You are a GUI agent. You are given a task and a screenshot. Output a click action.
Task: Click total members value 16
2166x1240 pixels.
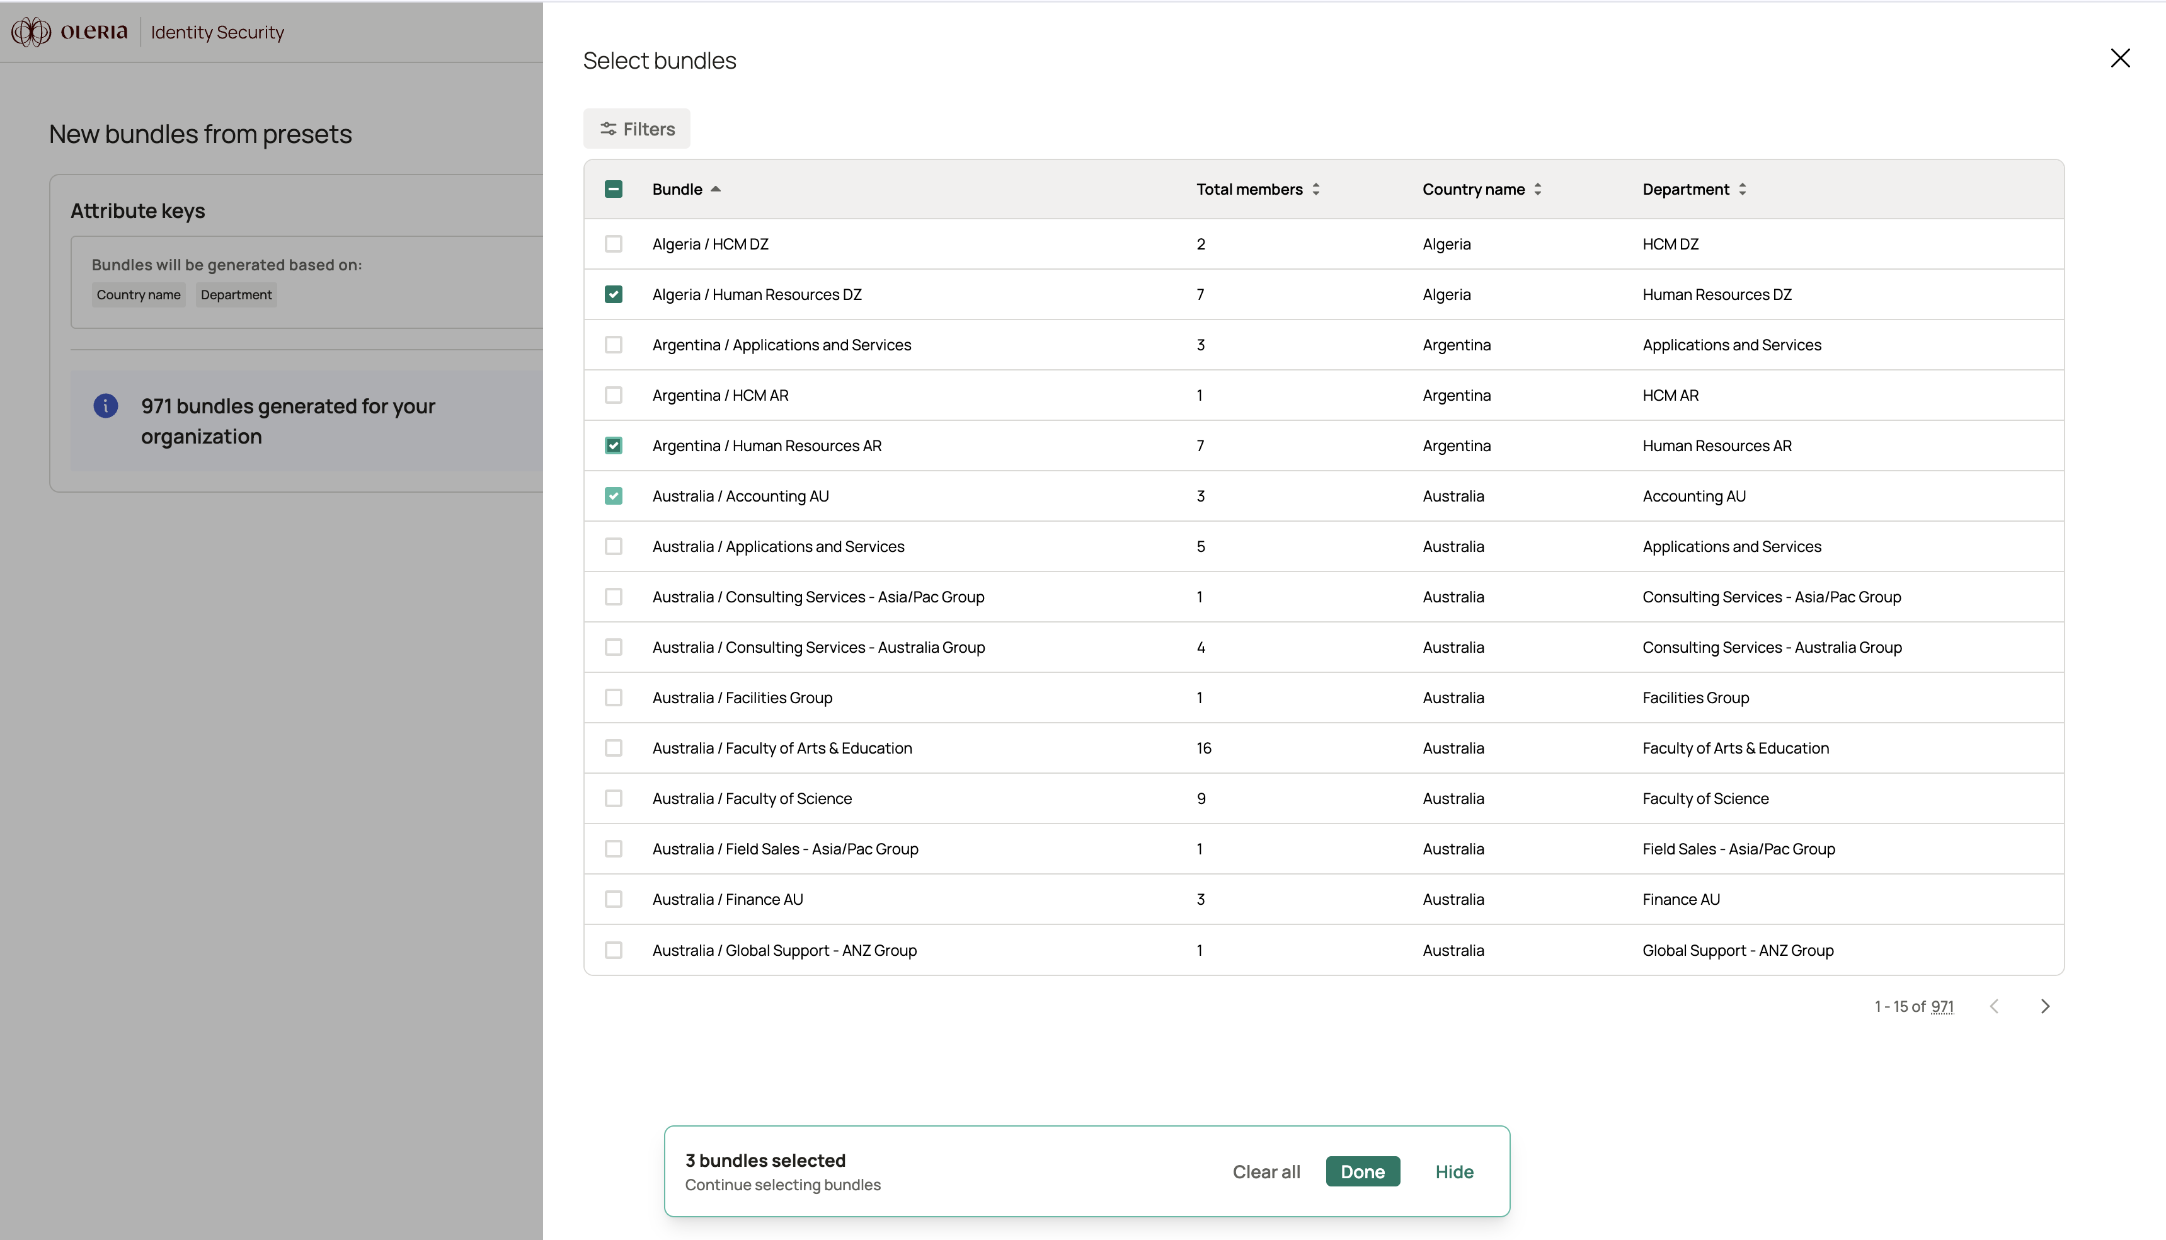[x=1204, y=748]
